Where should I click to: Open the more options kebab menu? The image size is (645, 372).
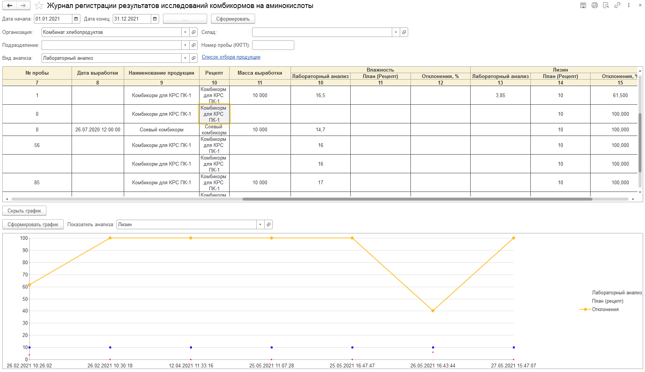pos(629,5)
